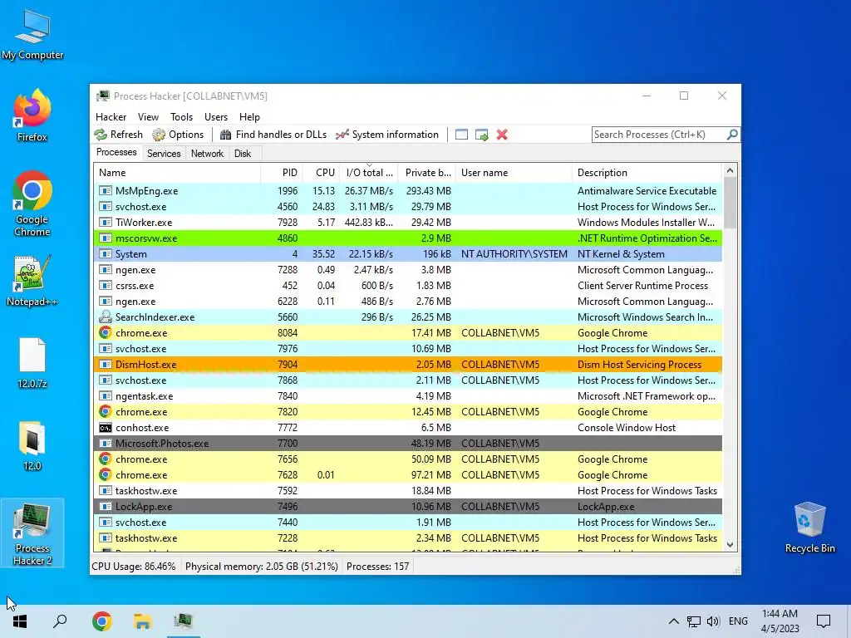Image resolution: width=851 pixels, height=638 pixels.
Task: Open the Windows Start button
Action: tap(20, 621)
